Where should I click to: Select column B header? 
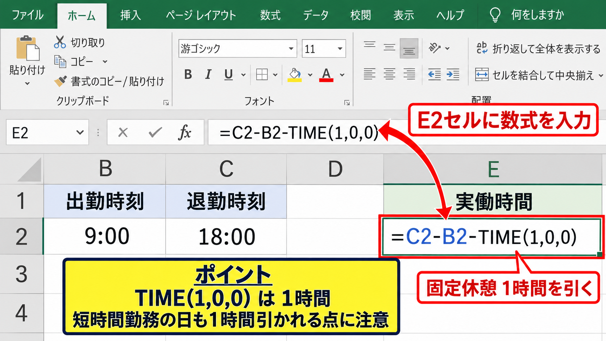[x=105, y=169]
